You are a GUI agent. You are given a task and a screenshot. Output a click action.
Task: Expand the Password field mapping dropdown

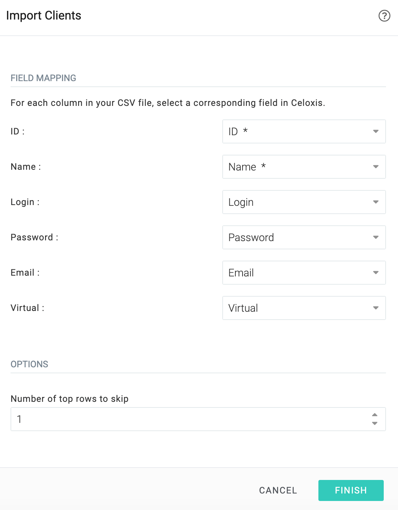pos(304,237)
